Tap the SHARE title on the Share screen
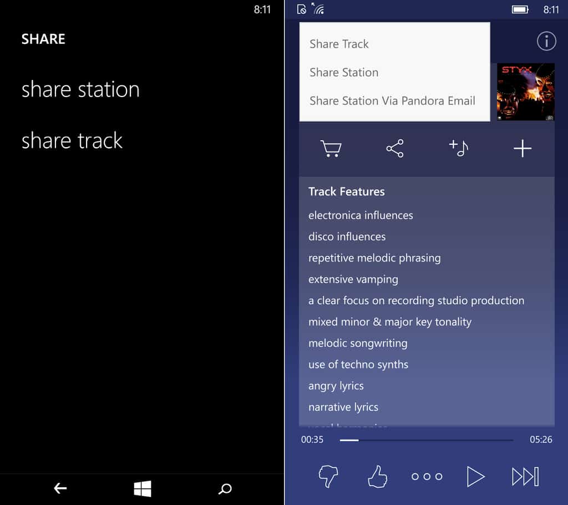The image size is (568, 505). 43,39
